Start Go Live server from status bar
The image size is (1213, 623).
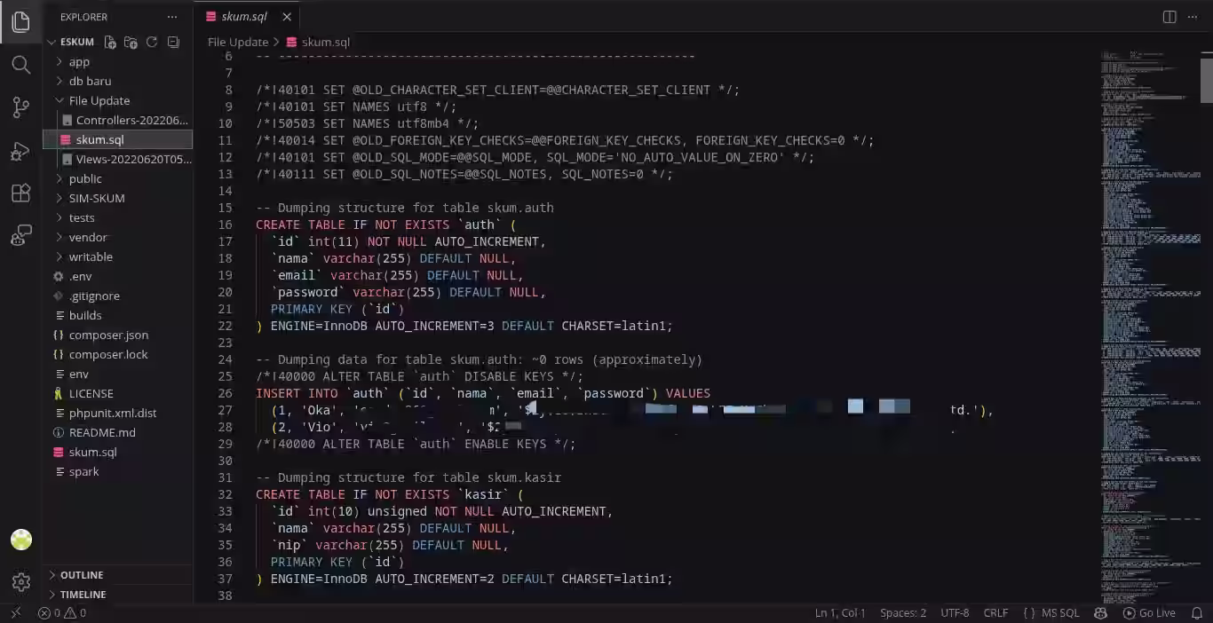pos(1149,612)
